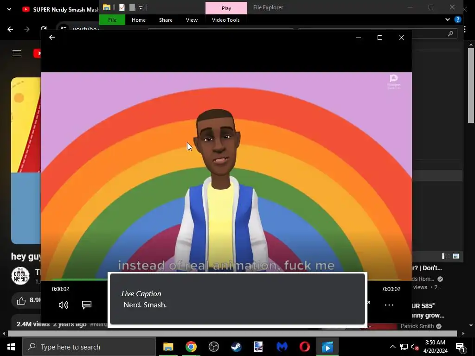
Task: Open Steam from the taskbar
Action: 236,347
